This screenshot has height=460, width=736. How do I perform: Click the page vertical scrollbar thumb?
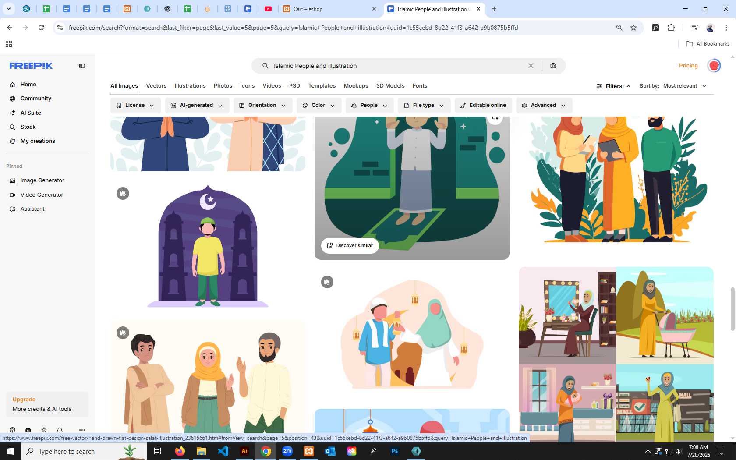[x=732, y=309]
